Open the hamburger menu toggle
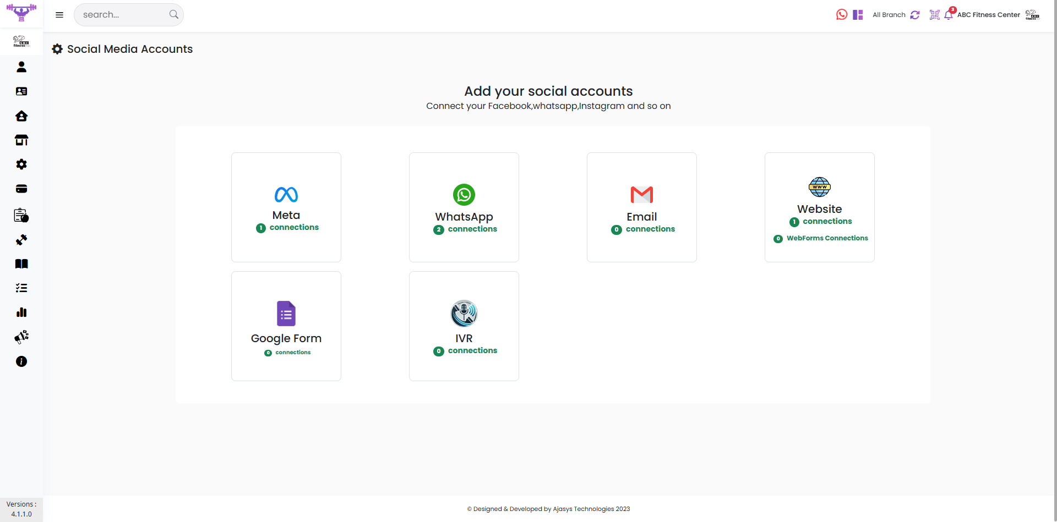 59,15
